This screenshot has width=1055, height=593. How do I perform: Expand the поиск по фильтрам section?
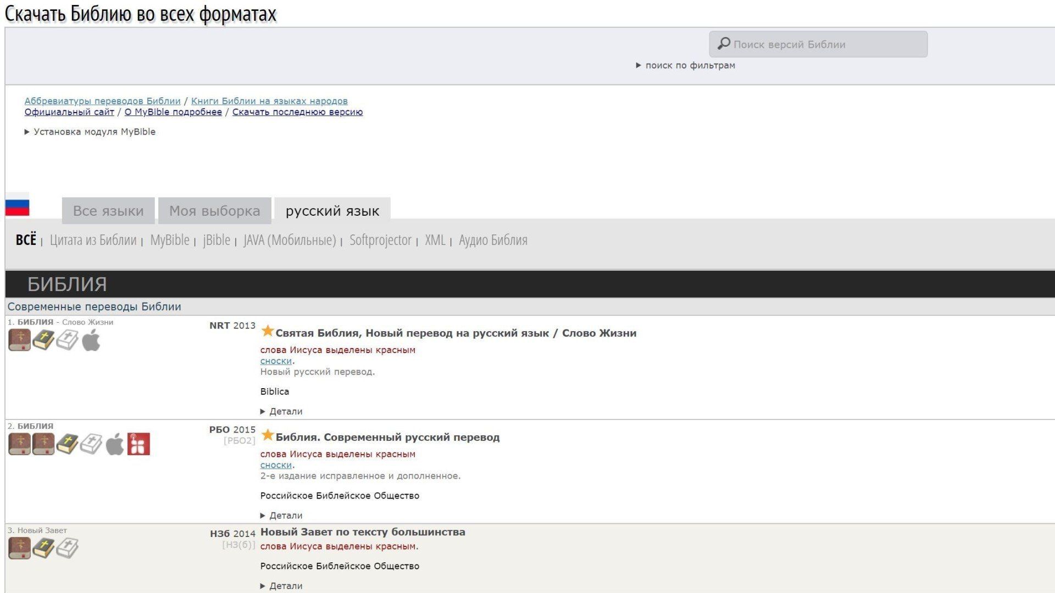(685, 65)
